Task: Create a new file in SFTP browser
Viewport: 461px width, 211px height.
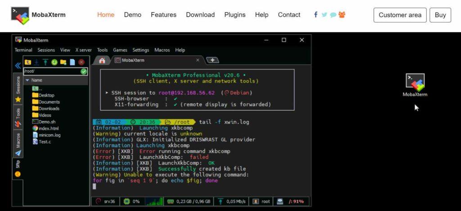Action: (x=72, y=62)
